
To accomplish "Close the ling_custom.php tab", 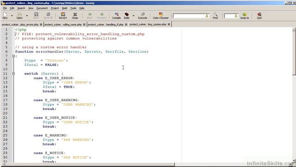I will point(169,25).
